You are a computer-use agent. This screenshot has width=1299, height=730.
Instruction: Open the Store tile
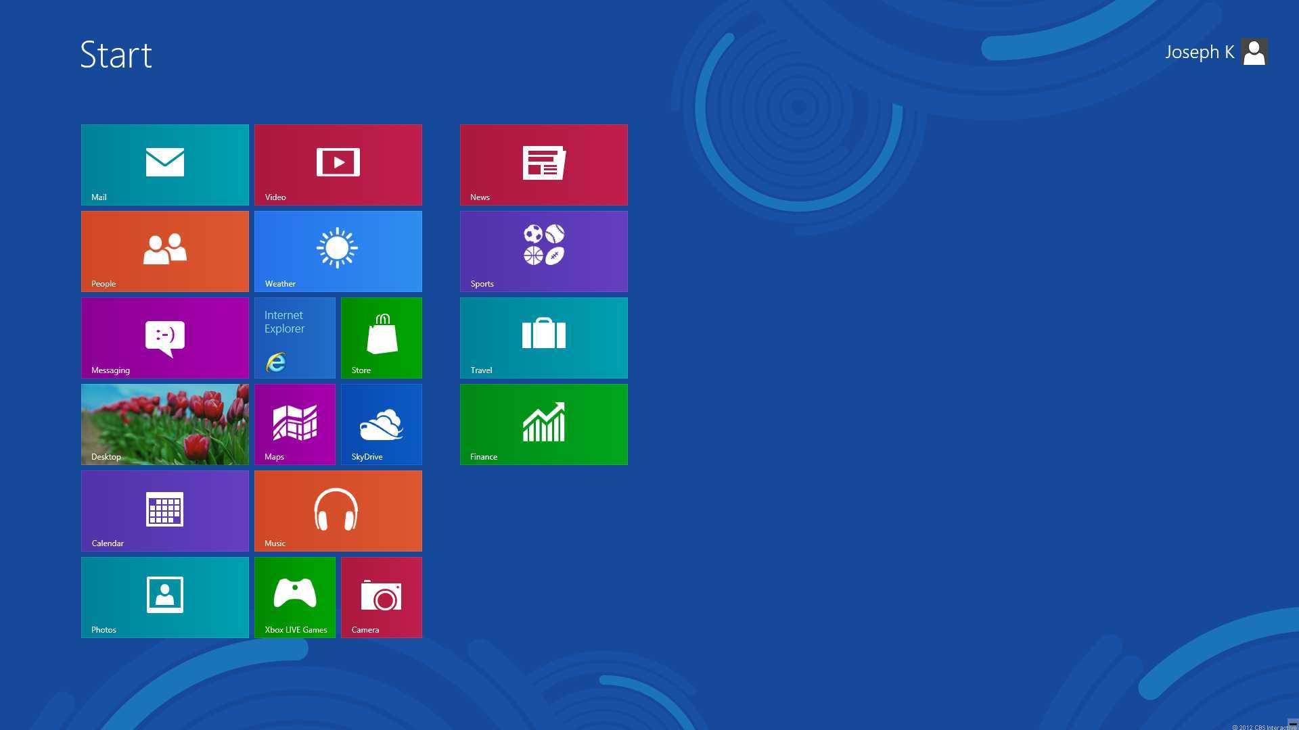tap(382, 338)
